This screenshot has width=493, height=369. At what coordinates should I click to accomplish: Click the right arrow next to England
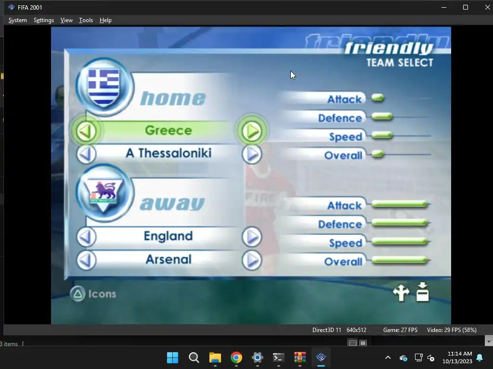[x=252, y=236]
